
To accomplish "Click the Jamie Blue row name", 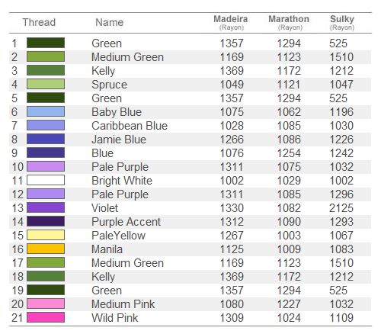I will click(119, 140).
